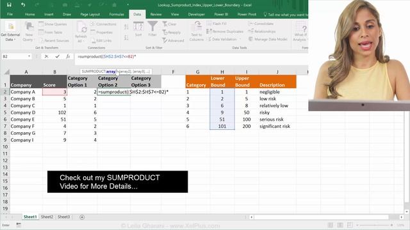Switch to the Home tab
Screen dimensions: 410x230
point(30,14)
